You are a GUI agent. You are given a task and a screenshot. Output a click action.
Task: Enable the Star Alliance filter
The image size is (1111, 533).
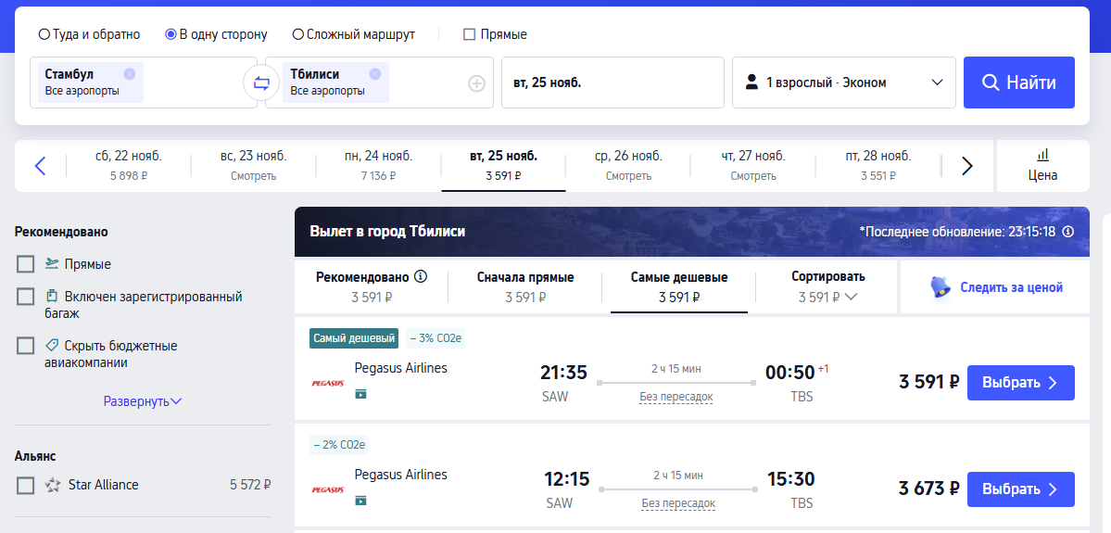click(26, 485)
